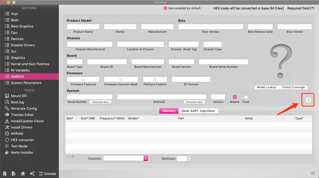Open the Mount EFI tool
The width and height of the screenshot is (319, 178).
(x=19, y=96)
